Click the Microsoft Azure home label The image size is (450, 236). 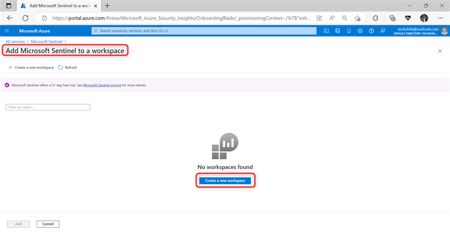click(34, 31)
